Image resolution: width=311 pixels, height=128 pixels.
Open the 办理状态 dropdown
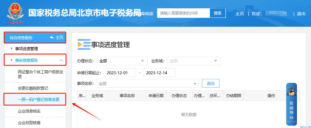click(122, 61)
